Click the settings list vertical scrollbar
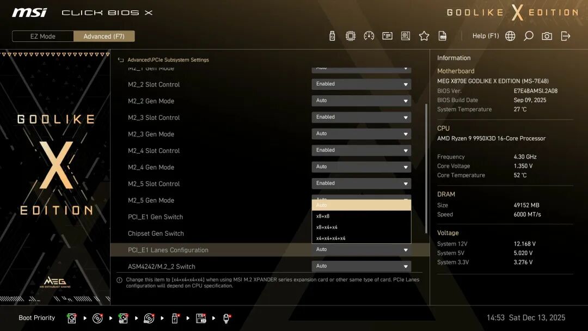The image size is (588, 331). click(426, 168)
